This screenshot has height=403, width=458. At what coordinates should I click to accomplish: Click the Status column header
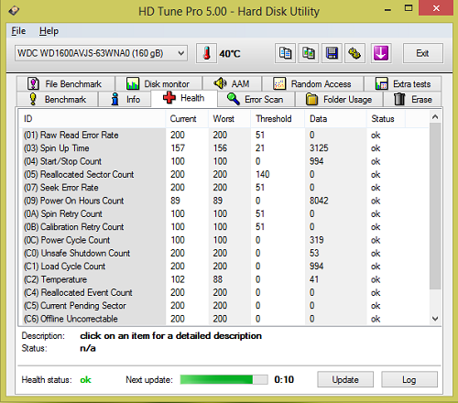click(386, 119)
